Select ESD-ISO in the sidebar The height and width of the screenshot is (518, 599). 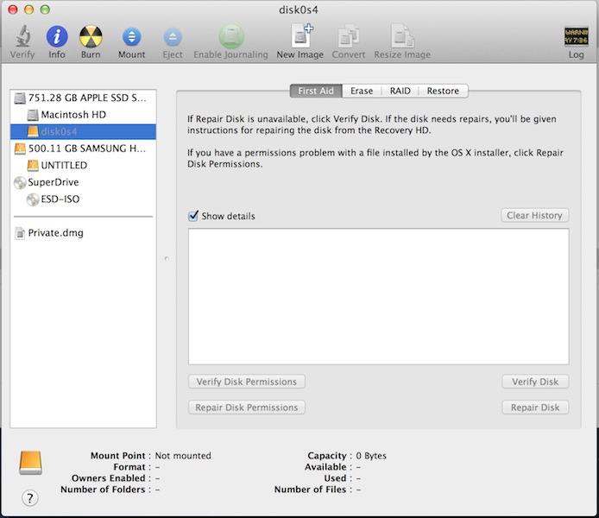tap(83, 199)
